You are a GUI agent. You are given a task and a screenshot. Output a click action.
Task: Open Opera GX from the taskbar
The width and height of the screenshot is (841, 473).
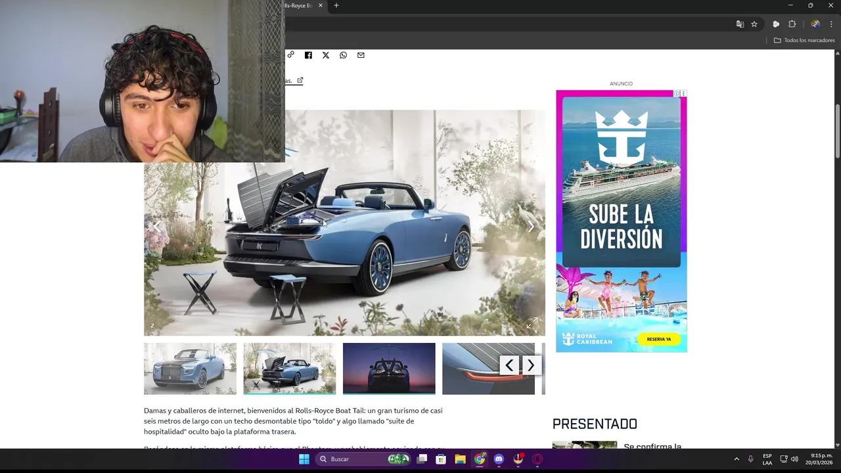point(537,459)
